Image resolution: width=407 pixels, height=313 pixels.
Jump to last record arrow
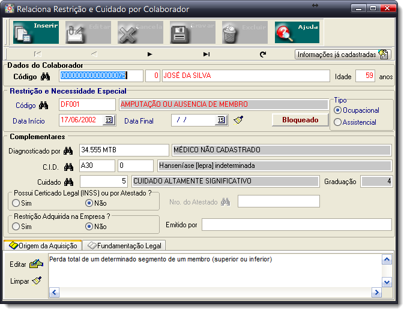[x=207, y=54]
